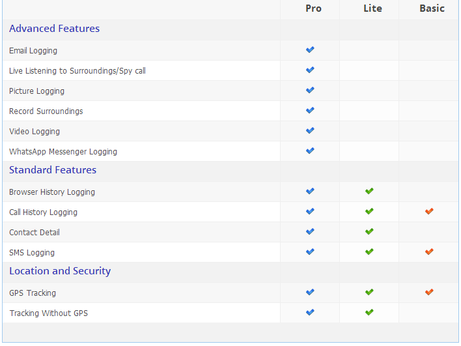Click the Pro checkmark for Video Logging
This screenshot has width=461, height=346.
point(310,130)
